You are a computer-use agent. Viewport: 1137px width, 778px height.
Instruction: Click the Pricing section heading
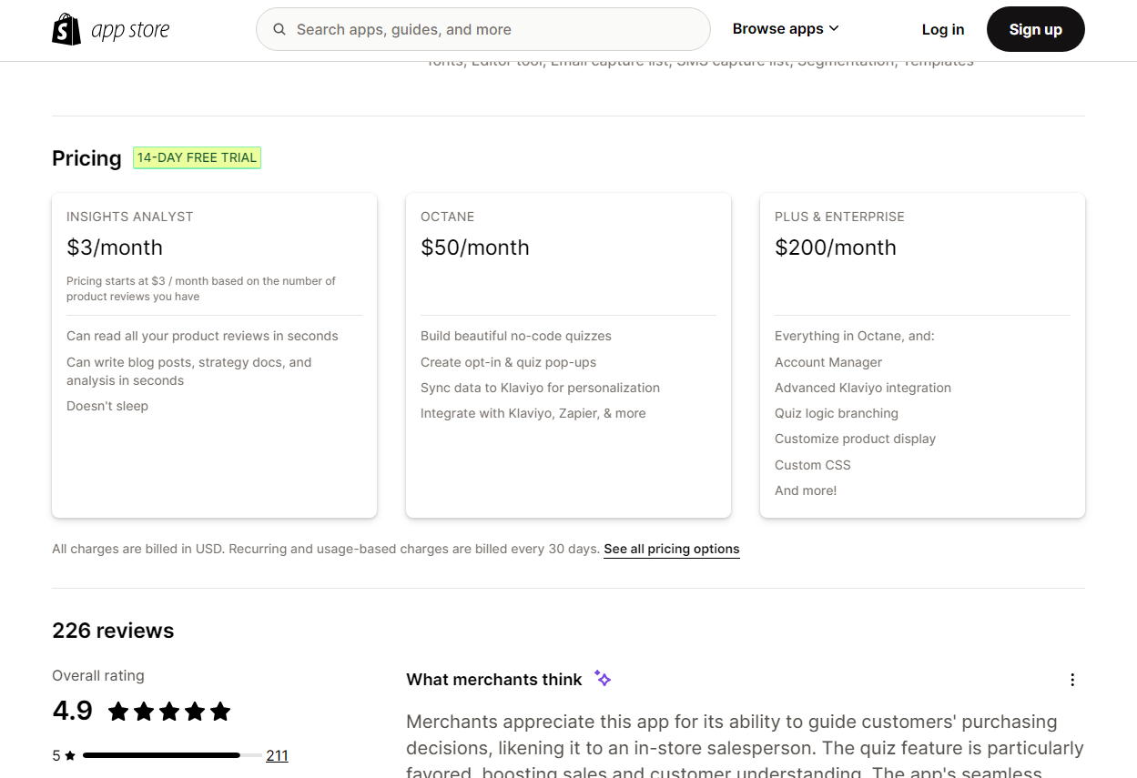pyautogui.click(x=86, y=158)
